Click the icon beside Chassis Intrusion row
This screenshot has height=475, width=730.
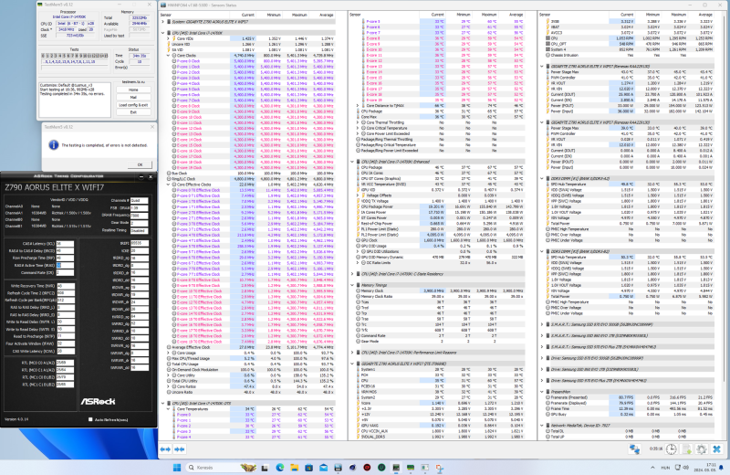coord(547,55)
